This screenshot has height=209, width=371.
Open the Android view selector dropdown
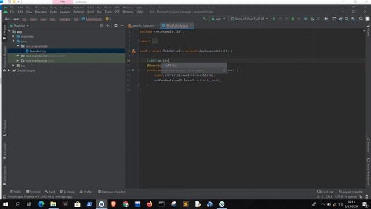tap(19, 26)
